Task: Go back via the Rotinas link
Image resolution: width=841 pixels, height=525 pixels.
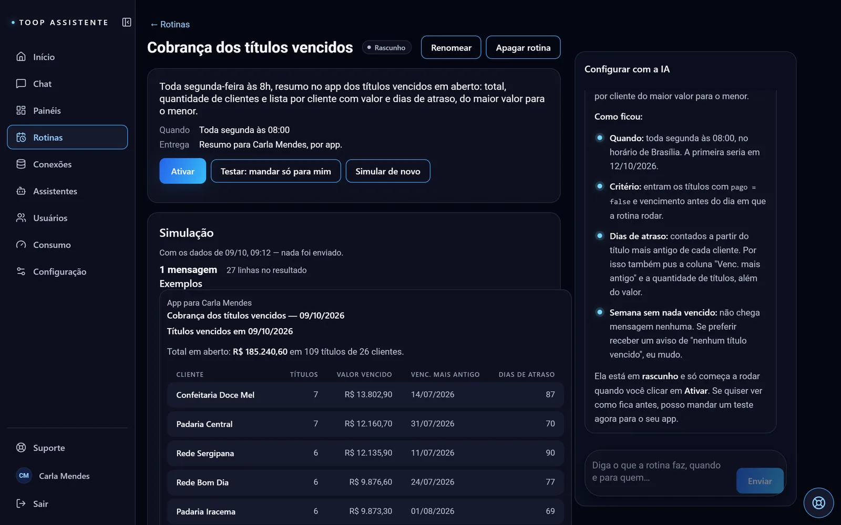Action: point(170,24)
